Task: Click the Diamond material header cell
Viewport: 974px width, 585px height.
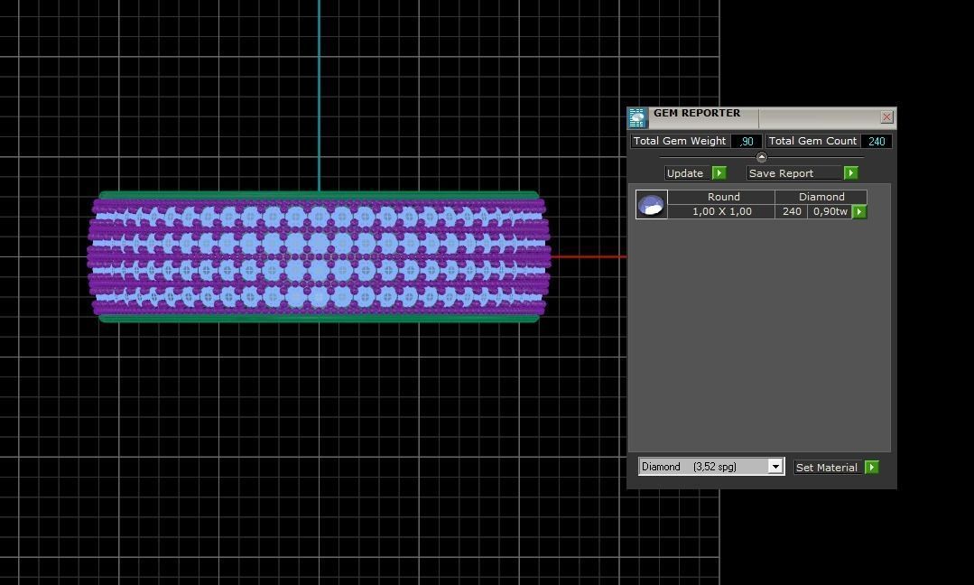Action: click(x=821, y=197)
